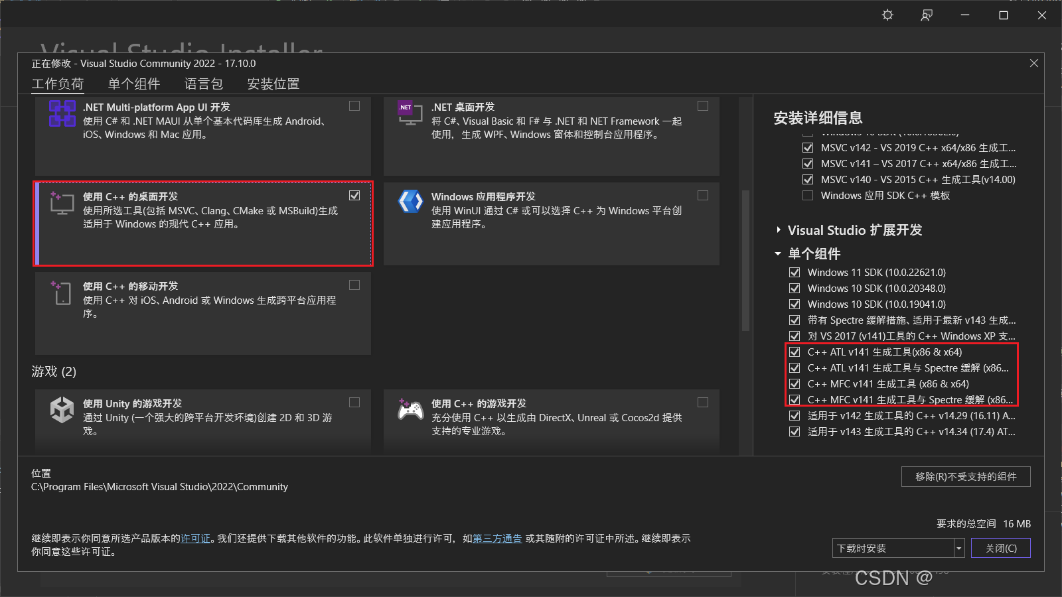
Task: Uncheck VS 2017 (v141) Windows XP support
Action: (x=795, y=336)
